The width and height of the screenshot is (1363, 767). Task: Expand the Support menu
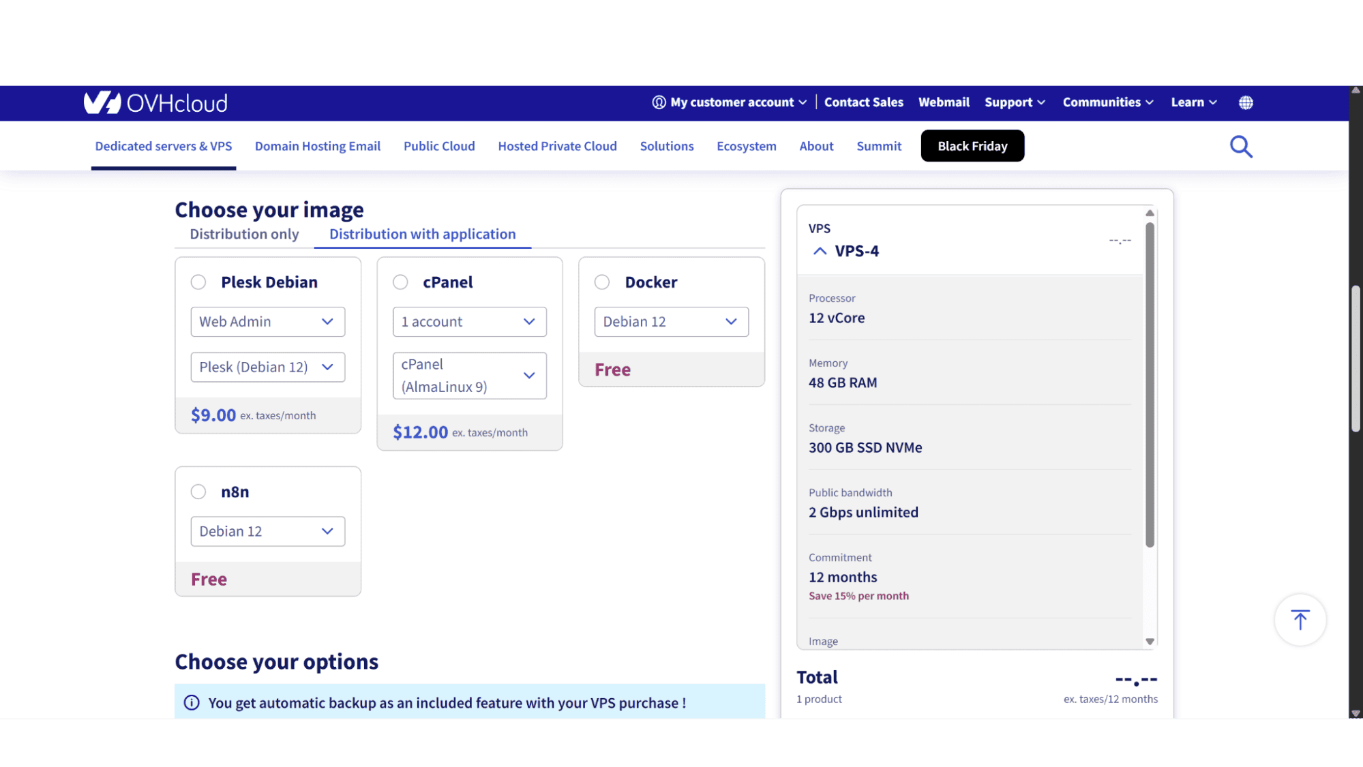1015,102
